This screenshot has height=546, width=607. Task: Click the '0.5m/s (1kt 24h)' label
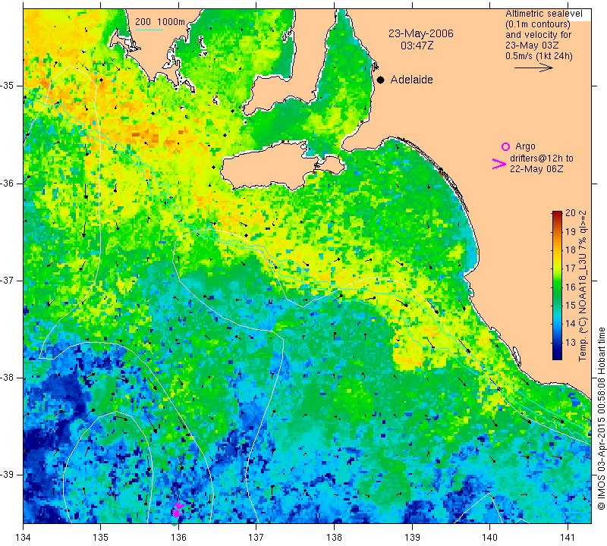tap(539, 56)
